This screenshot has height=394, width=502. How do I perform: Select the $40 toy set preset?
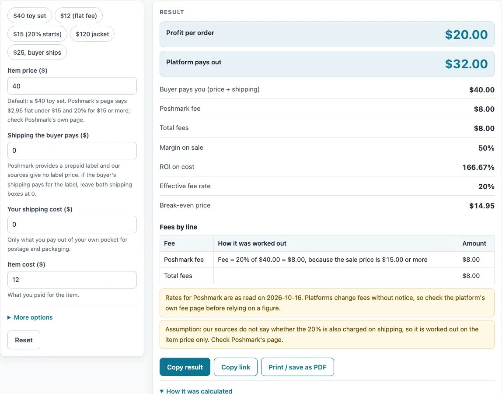(30, 16)
